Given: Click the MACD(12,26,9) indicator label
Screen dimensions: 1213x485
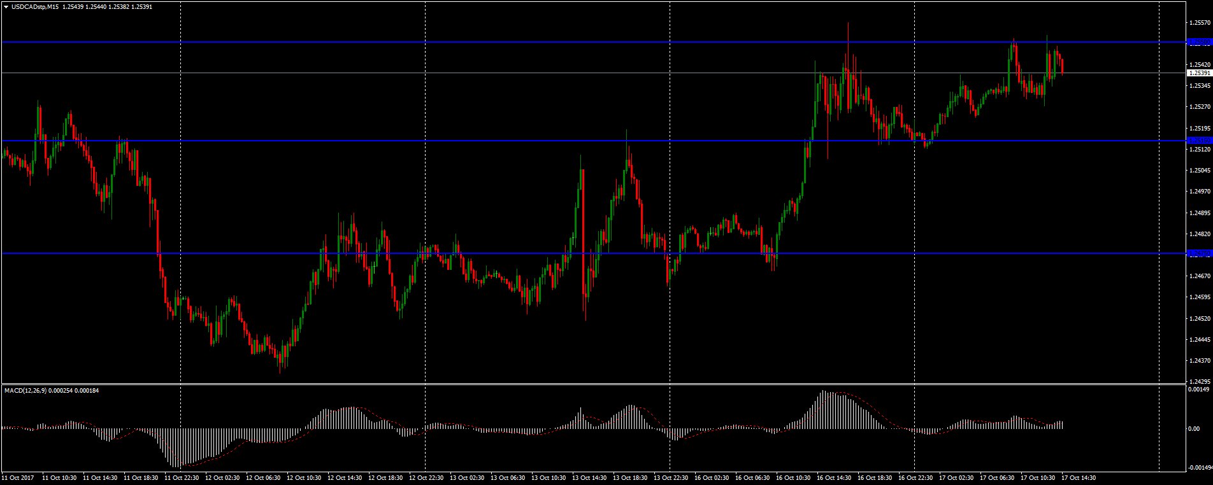Looking at the screenshot, I should [x=26, y=390].
